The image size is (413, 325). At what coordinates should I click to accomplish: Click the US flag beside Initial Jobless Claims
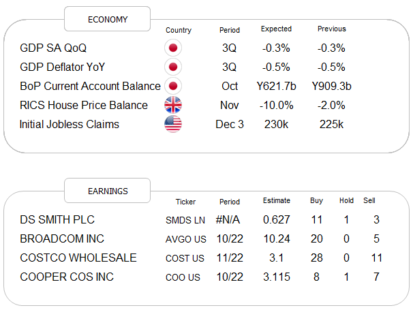[173, 124]
